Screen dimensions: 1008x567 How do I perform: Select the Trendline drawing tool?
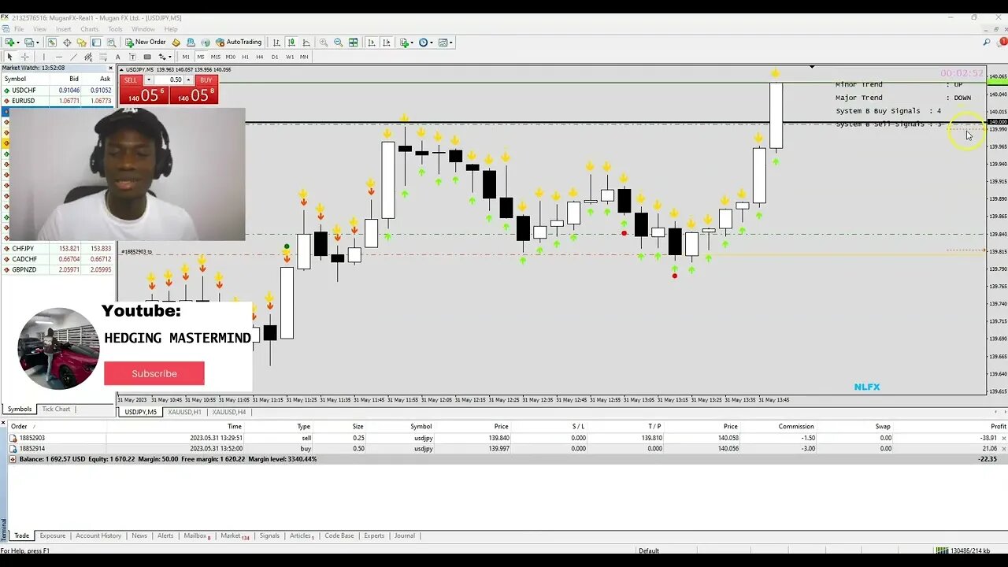pos(74,57)
